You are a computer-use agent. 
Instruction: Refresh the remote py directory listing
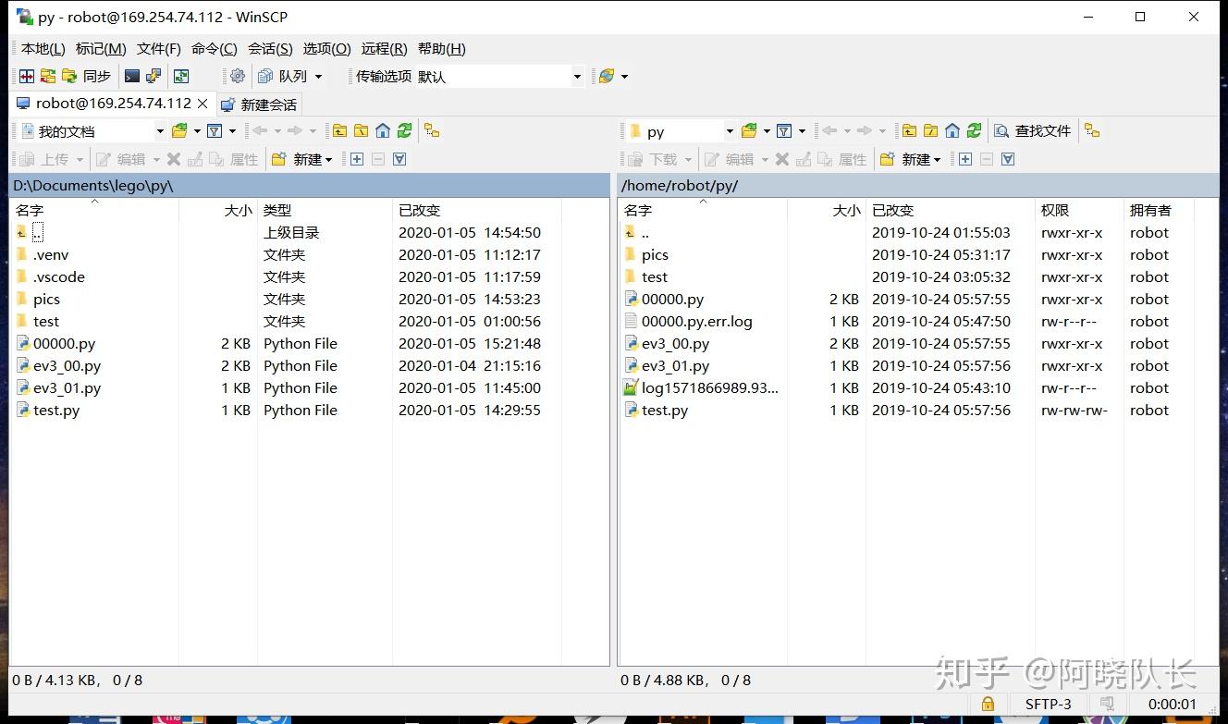click(x=973, y=130)
